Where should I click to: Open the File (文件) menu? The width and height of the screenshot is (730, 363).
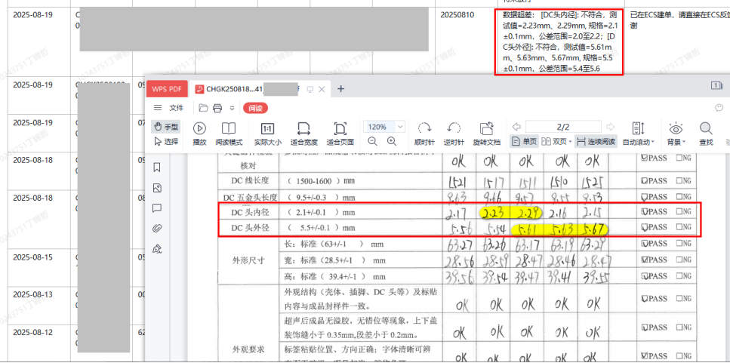pyautogui.click(x=170, y=108)
